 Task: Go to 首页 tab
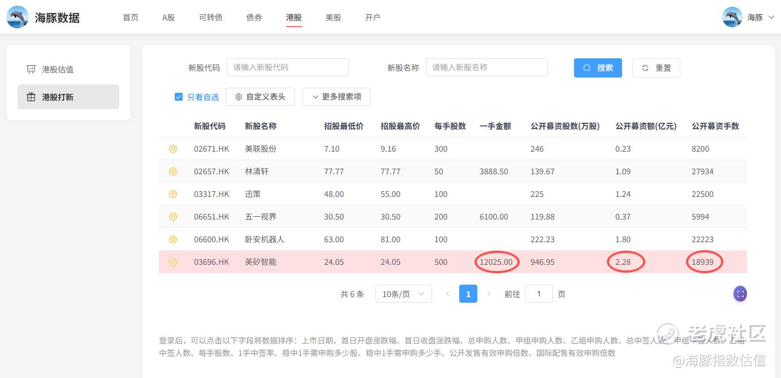(x=131, y=18)
